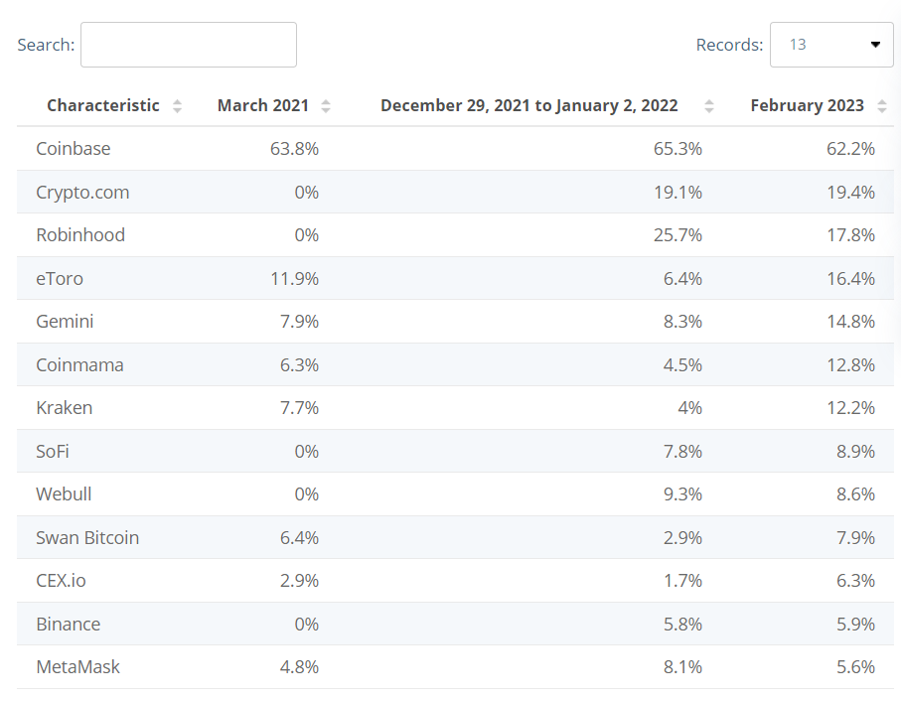The width and height of the screenshot is (901, 701).
Task: Select the Swan Bitcoin row label
Action: pyautogui.click(x=87, y=538)
